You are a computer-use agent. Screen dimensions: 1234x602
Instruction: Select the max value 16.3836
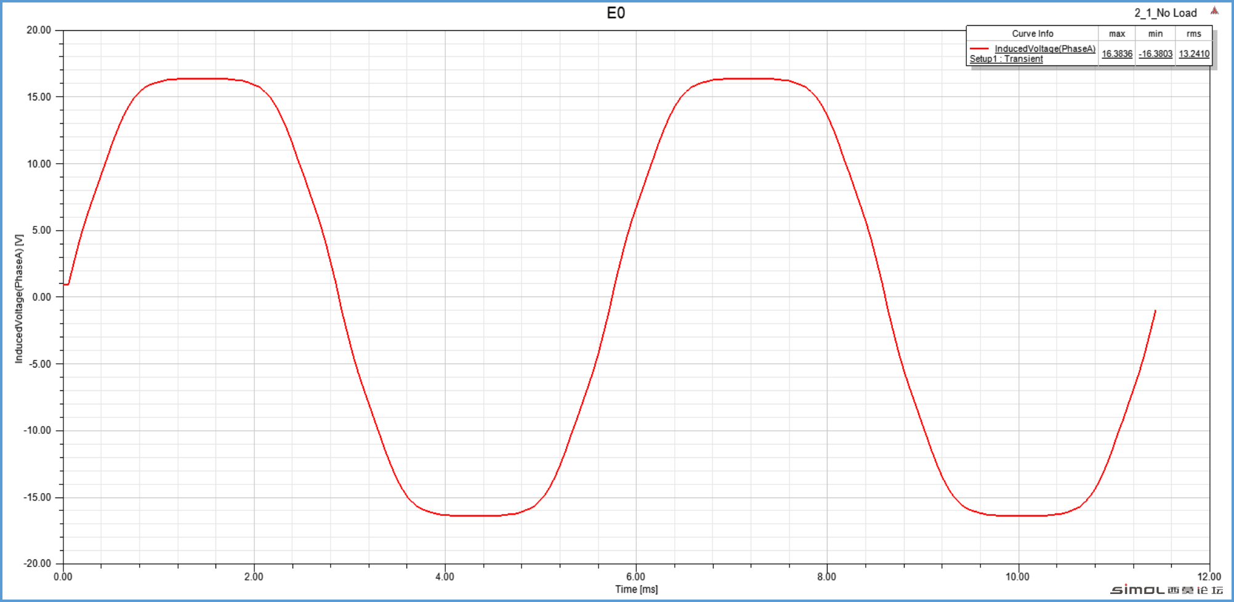[x=1117, y=54]
